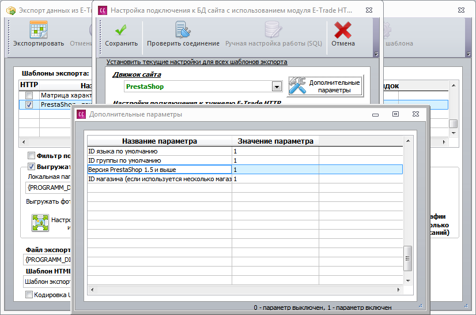Click the green Сохранить checkmark icon
The height and width of the screenshot is (315, 476).
[121, 29]
